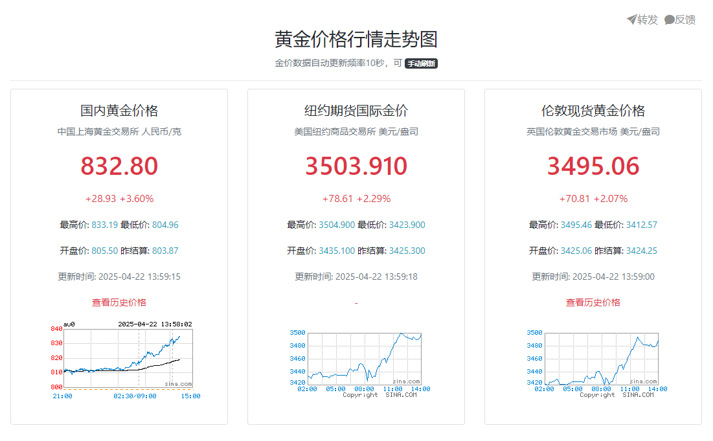Click the 开盘价 value 805.50
713x441 pixels.
click(104, 251)
